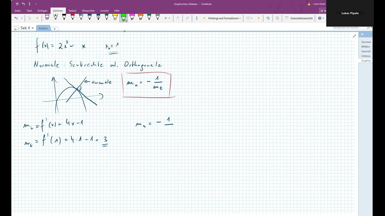Expand the ribbon Undo dropdown arrow

[x=22, y=18]
